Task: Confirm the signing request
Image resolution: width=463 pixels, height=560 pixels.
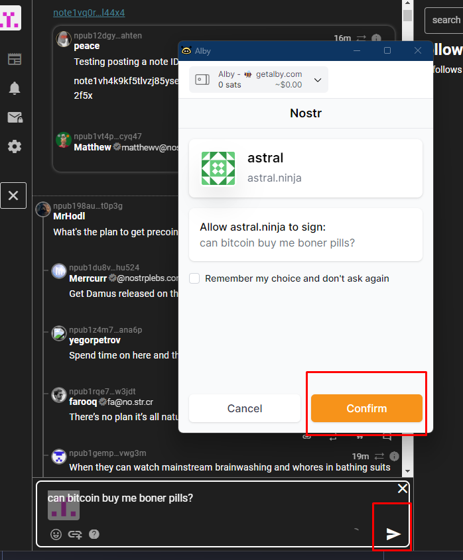Action: click(x=366, y=408)
